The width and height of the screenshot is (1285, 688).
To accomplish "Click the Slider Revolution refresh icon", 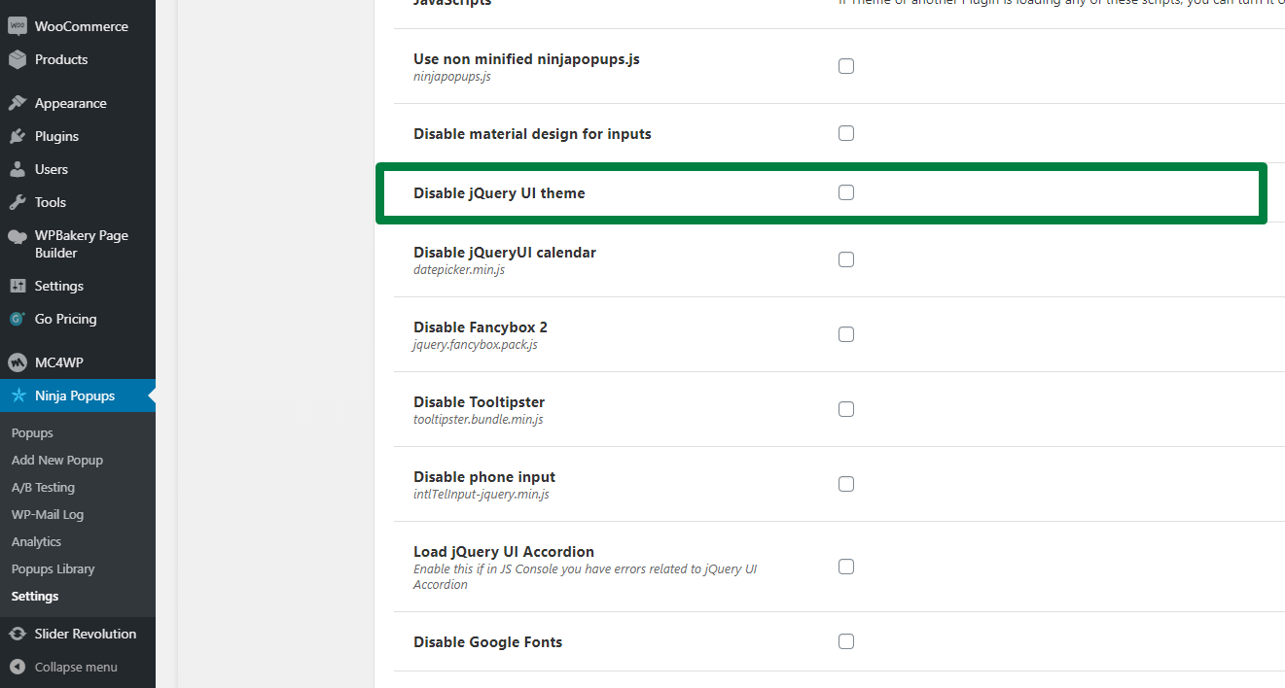I will tap(17, 634).
